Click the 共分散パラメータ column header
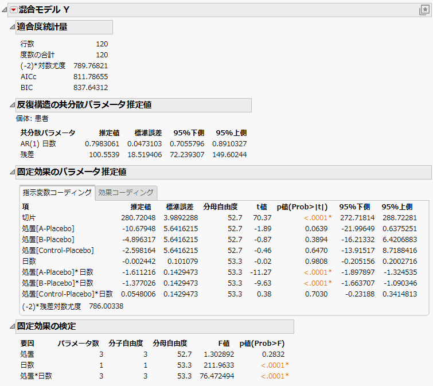 click(x=48, y=133)
